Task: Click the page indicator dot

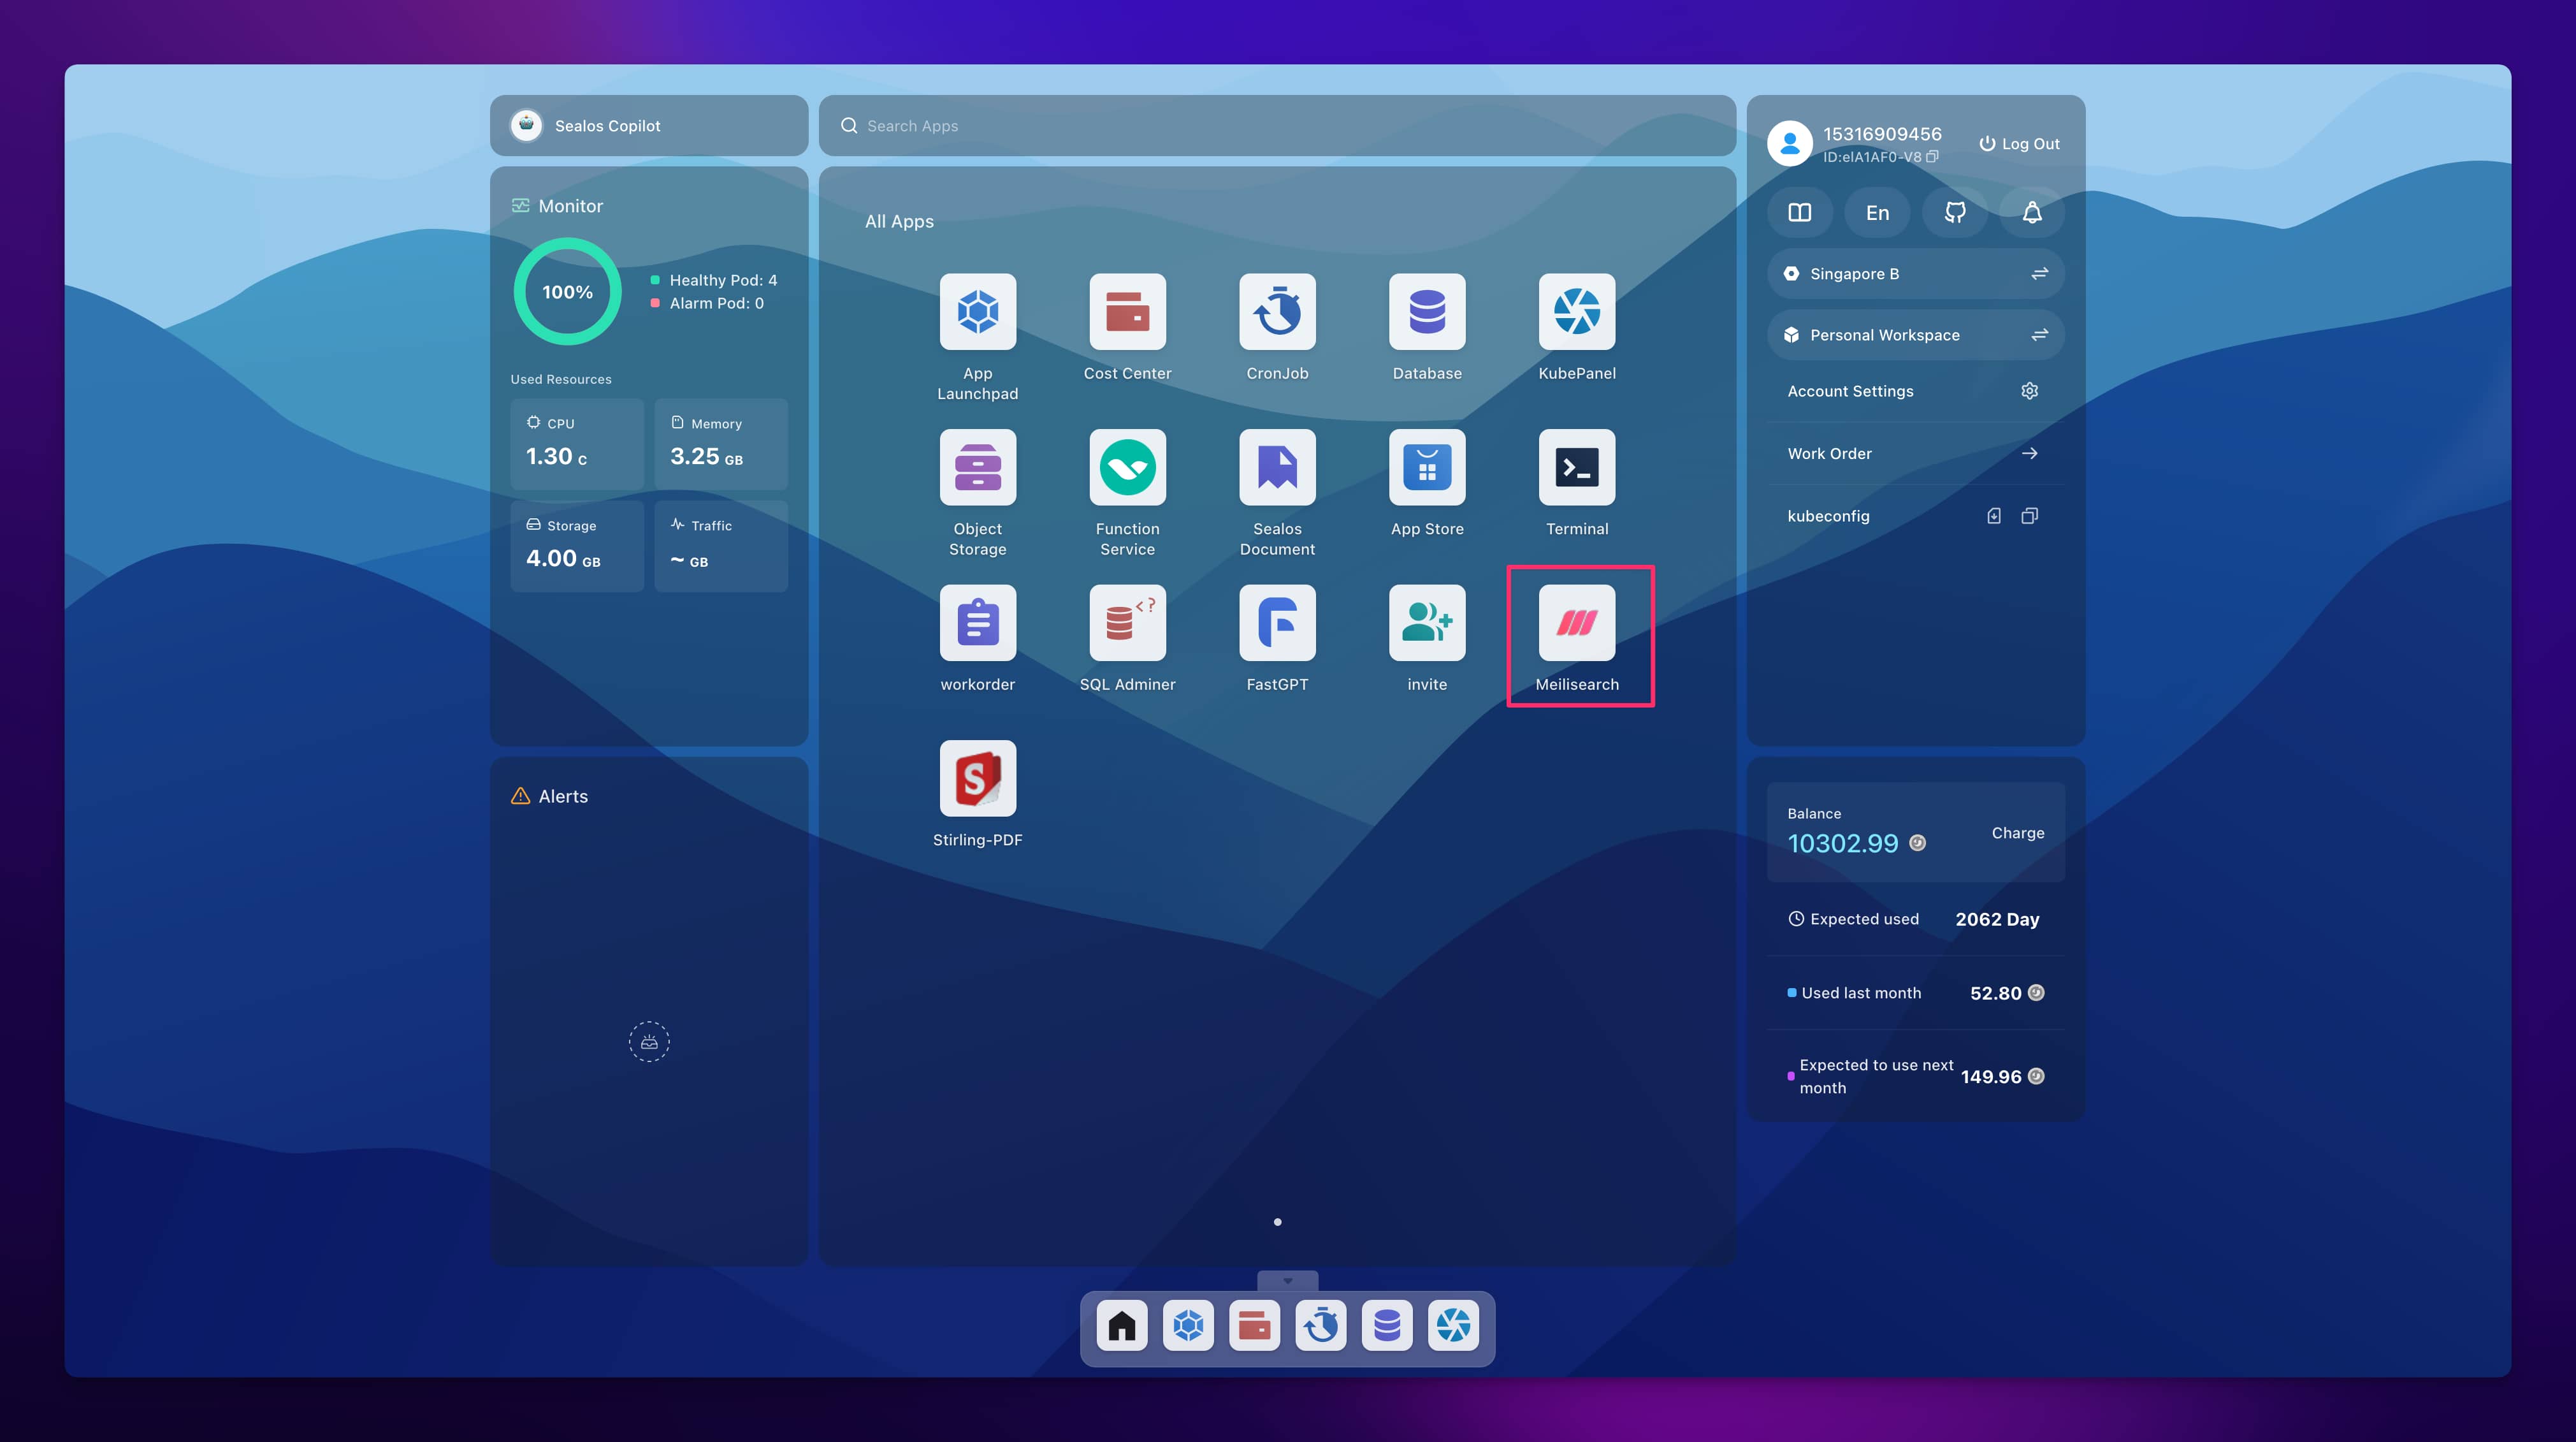Action: point(1277,1222)
